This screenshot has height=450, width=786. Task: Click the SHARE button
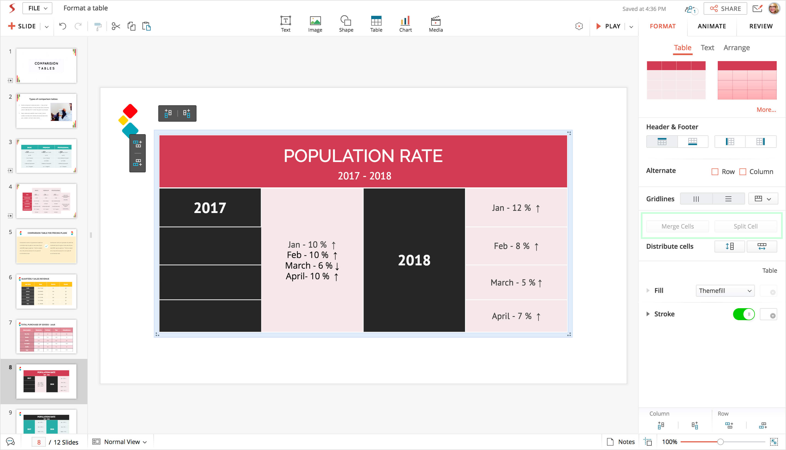pyautogui.click(x=725, y=9)
